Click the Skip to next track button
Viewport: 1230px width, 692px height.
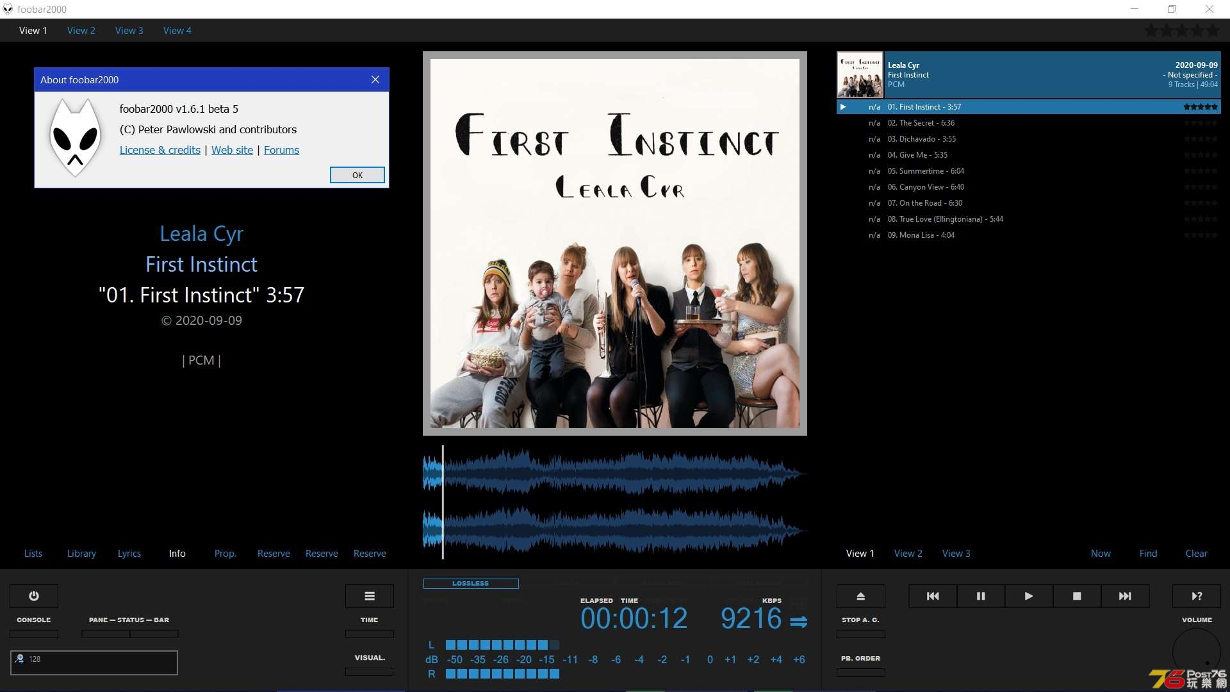click(1125, 596)
